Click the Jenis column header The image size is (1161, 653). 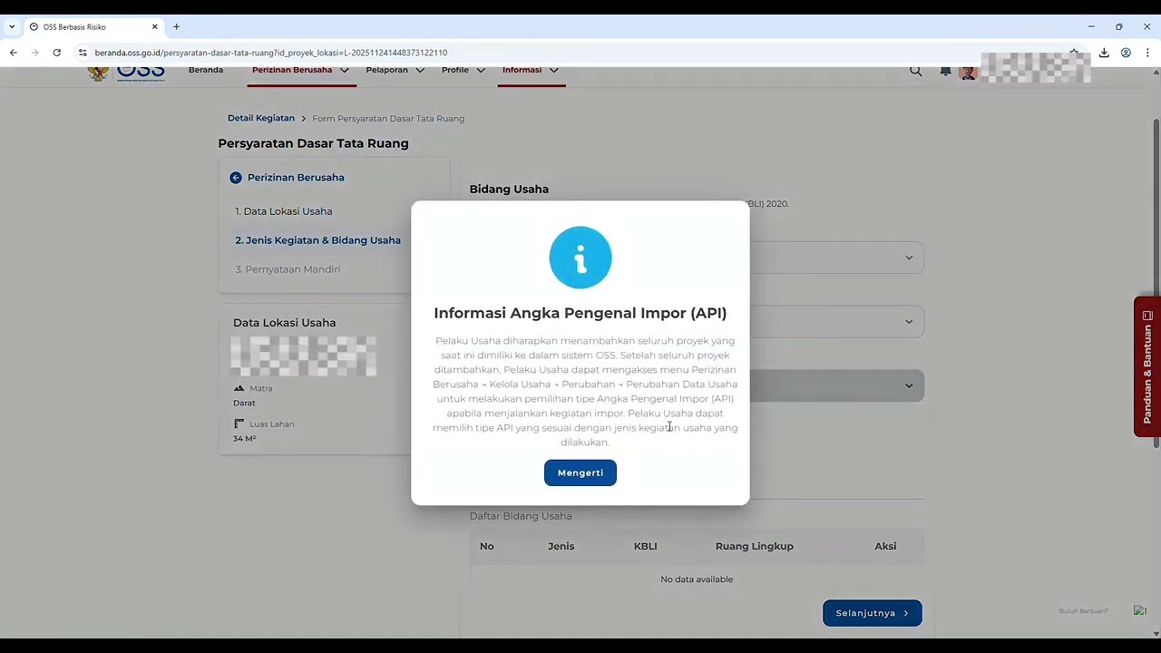[x=561, y=546]
